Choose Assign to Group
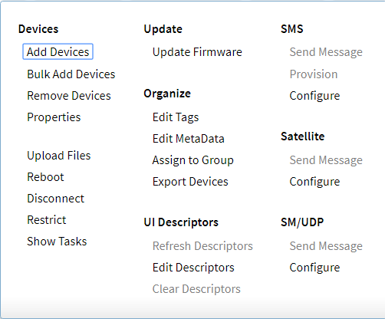385x319 pixels. [193, 160]
